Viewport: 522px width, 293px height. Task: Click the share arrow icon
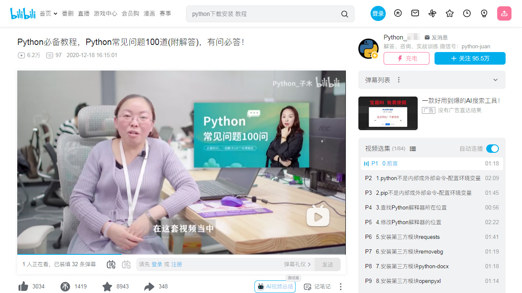coord(149,286)
